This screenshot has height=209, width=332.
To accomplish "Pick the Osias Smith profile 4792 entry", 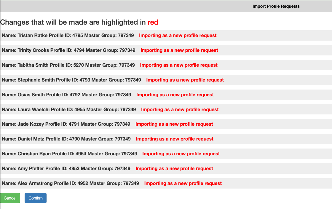I will point(66,95).
